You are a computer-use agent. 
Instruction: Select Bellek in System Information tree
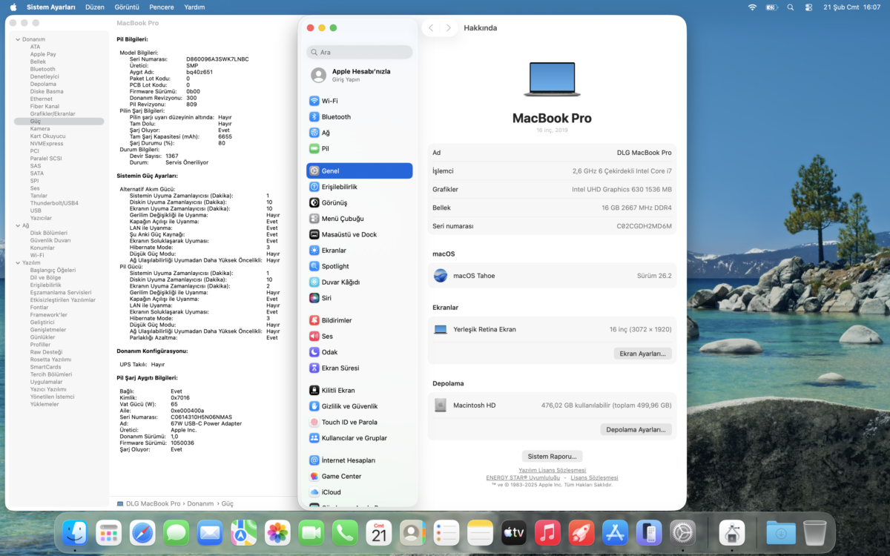[x=38, y=62]
